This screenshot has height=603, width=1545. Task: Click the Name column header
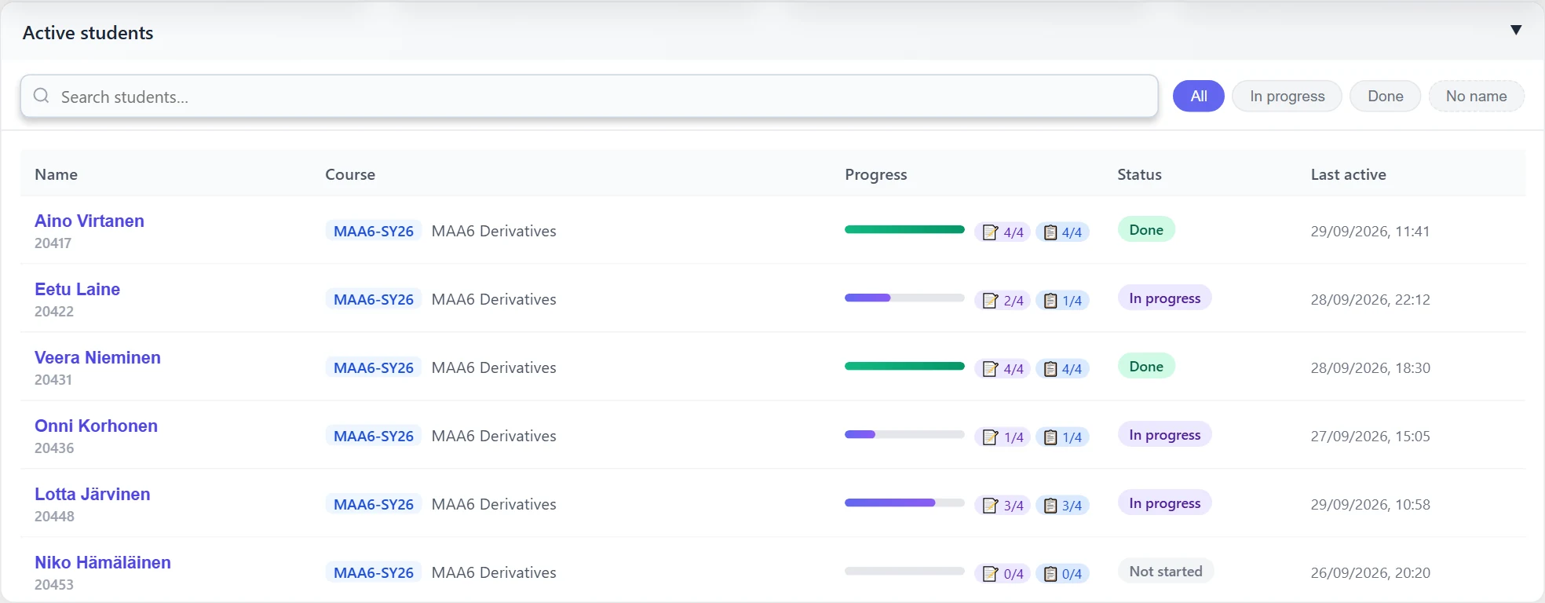click(x=56, y=174)
